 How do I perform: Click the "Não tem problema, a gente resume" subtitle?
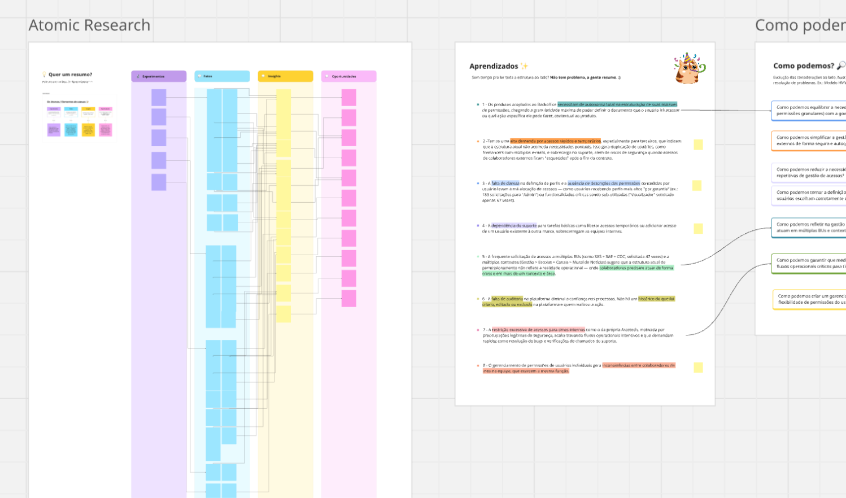(x=585, y=77)
